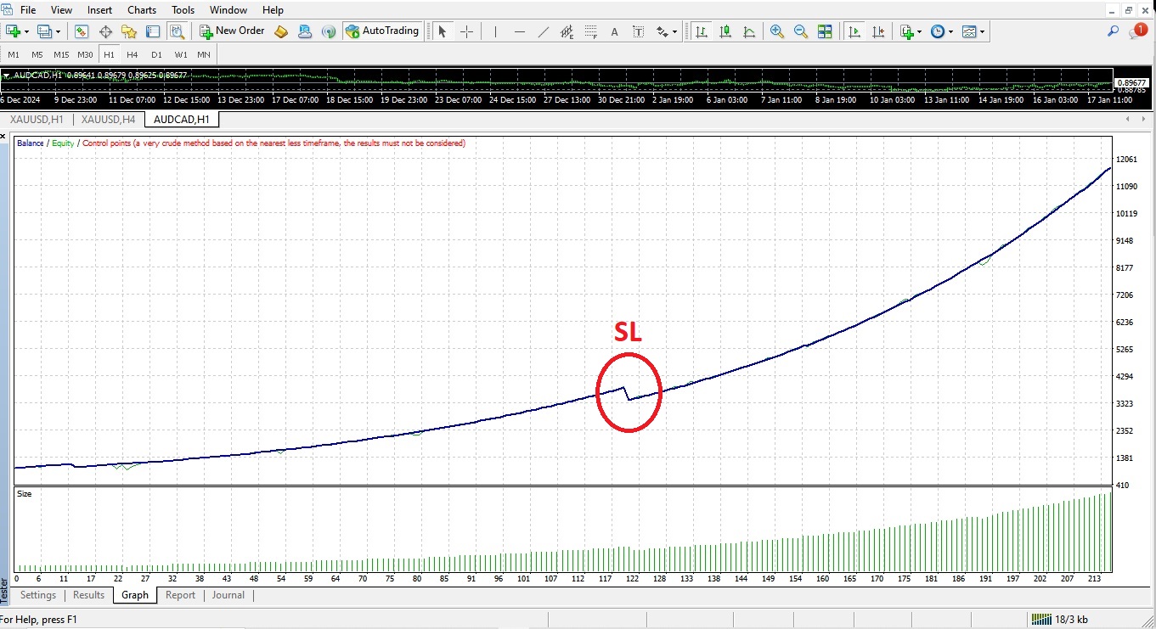Open the Tools menu
The width and height of the screenshot is (1156, 629).
(183, 10)
